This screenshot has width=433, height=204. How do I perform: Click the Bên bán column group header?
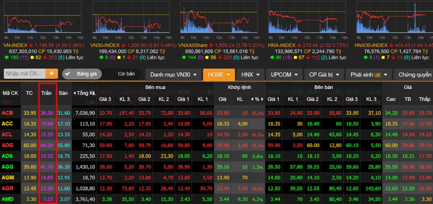pos(324,87)
